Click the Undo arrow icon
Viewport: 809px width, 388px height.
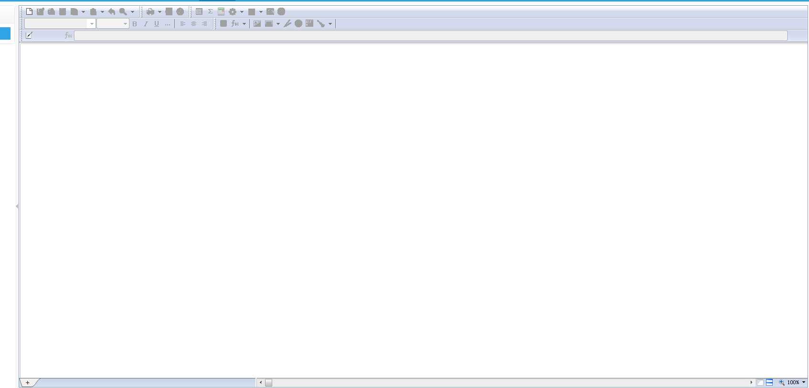(x=112, y=11)
